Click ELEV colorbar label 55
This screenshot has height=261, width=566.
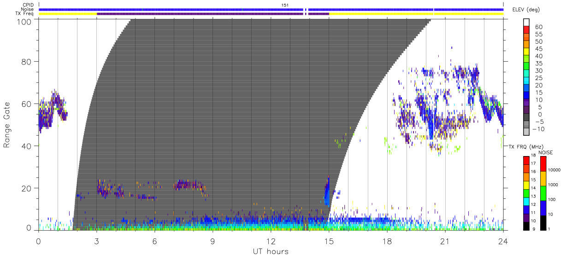click(x=538, y=35)
